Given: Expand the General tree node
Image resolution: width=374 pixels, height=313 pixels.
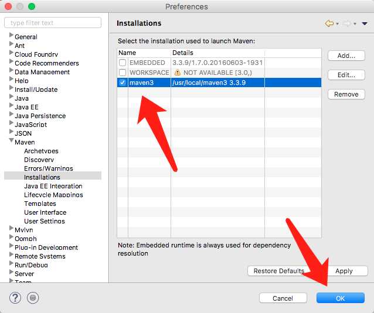Looking at the screenshot, I should [11, 35].
